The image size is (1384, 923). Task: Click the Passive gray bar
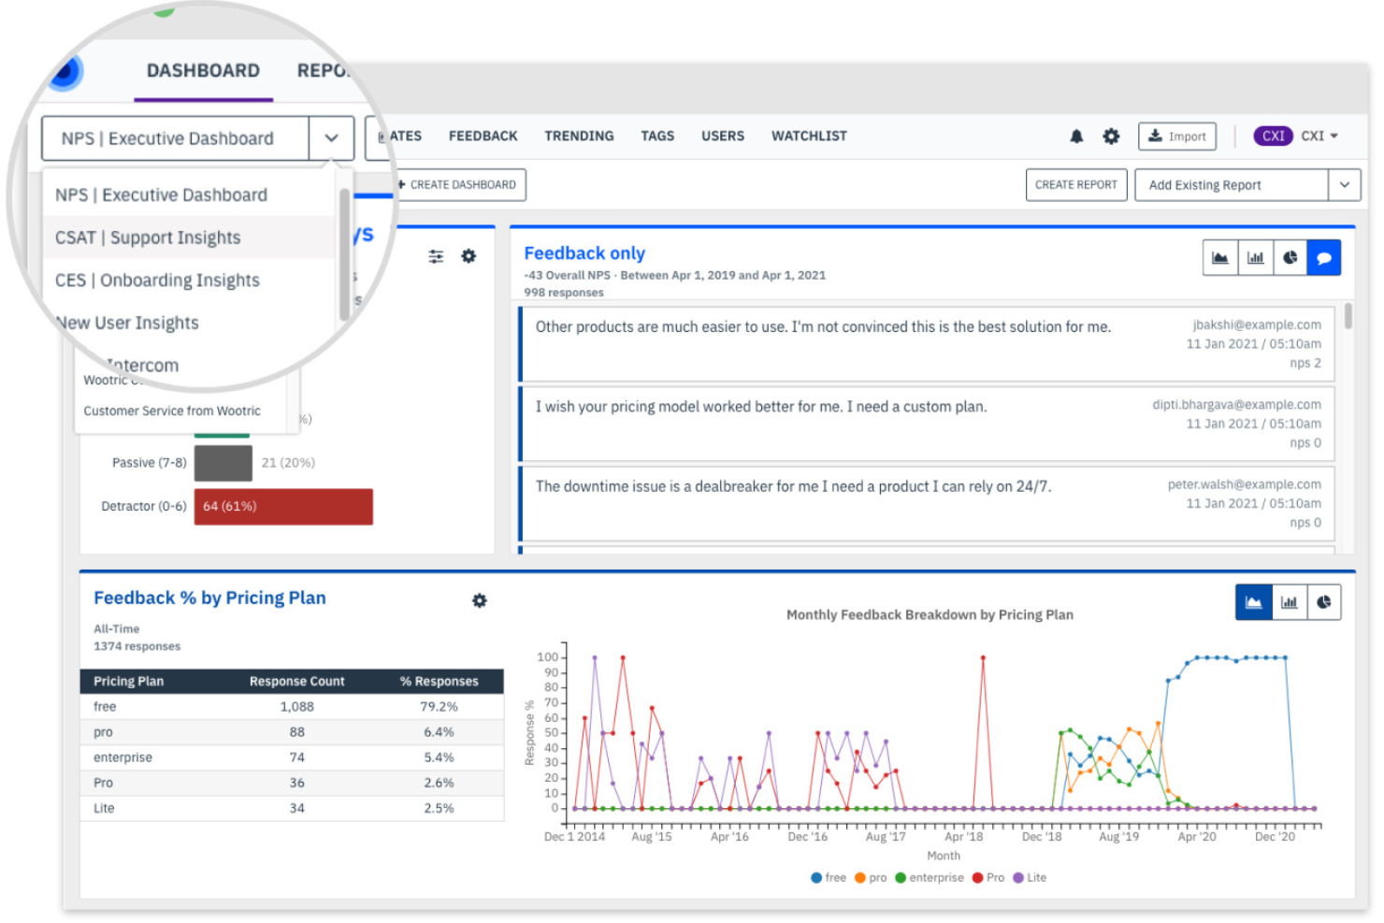pyautogui.click(x=223, y=463)
